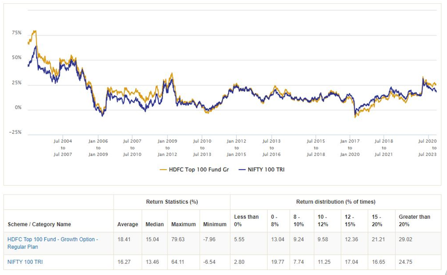Select HDFC minimum value -7.96
This screenshot has width=447, height=275.
[x=209, y=240]
